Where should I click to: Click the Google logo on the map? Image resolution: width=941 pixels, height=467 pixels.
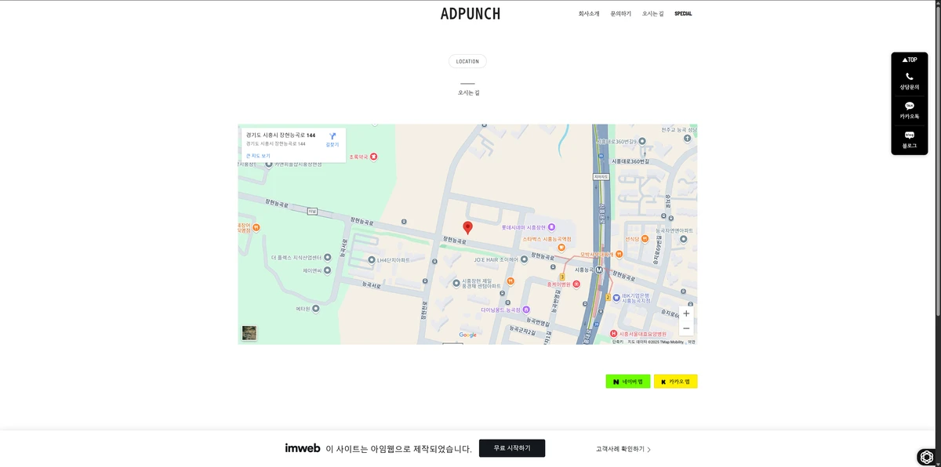[467, 335]
